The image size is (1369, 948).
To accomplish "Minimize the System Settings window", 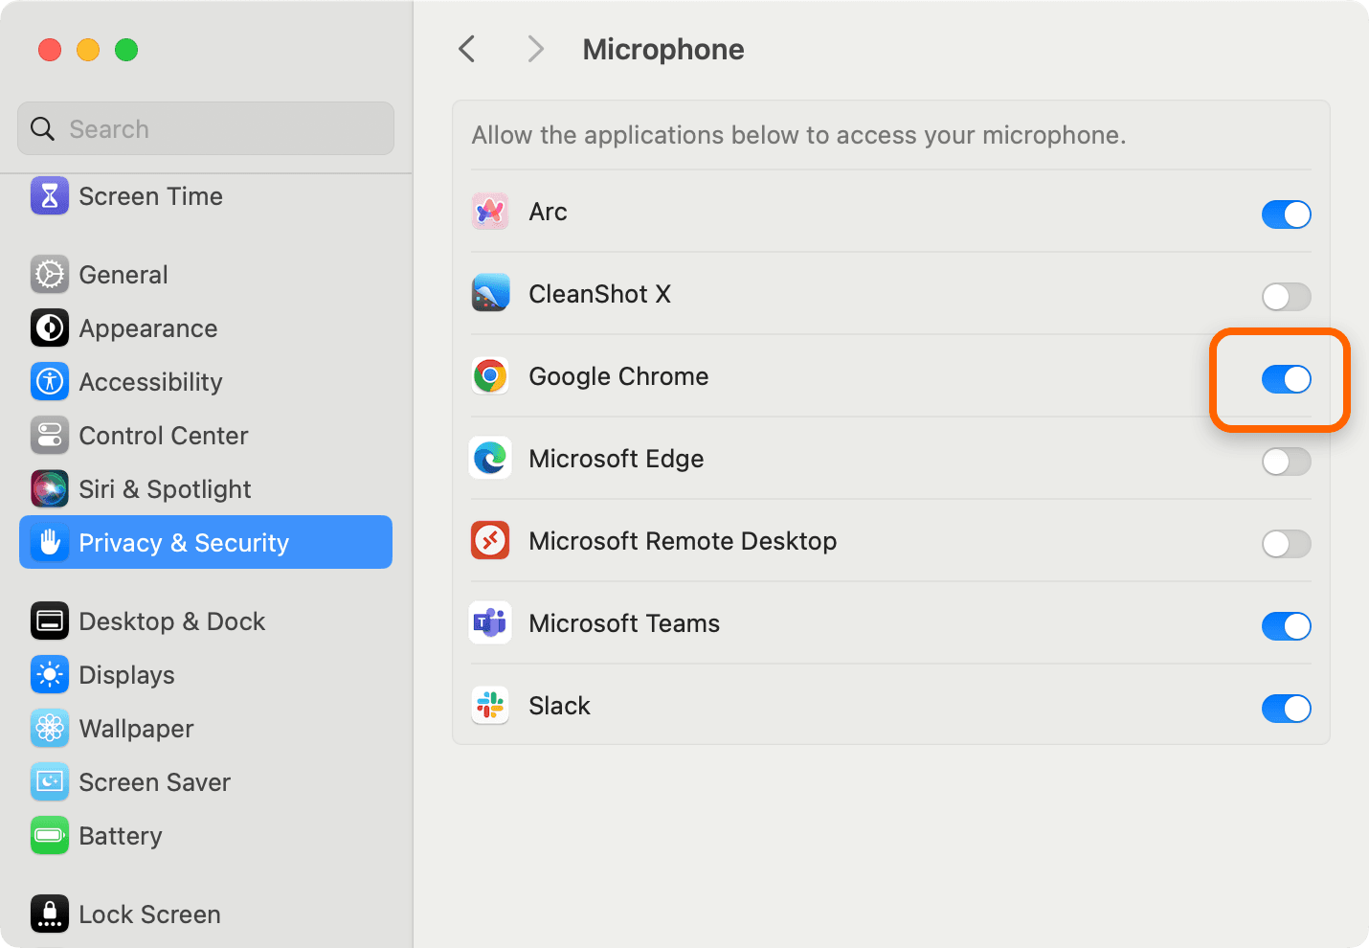I will coord(88,50).
